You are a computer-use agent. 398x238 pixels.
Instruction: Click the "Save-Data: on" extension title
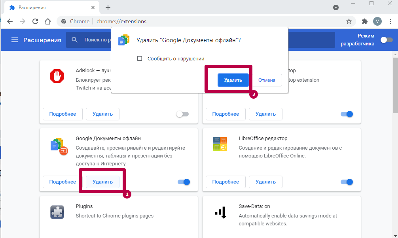[x=254, y=206]
